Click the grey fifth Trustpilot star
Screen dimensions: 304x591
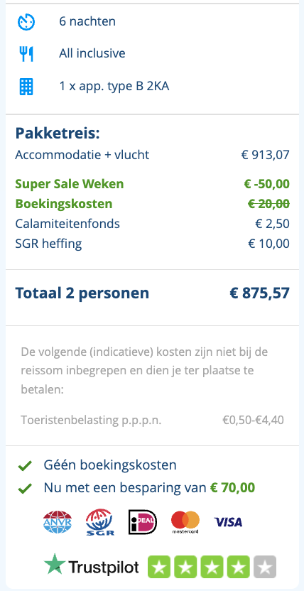coord(265,567)
